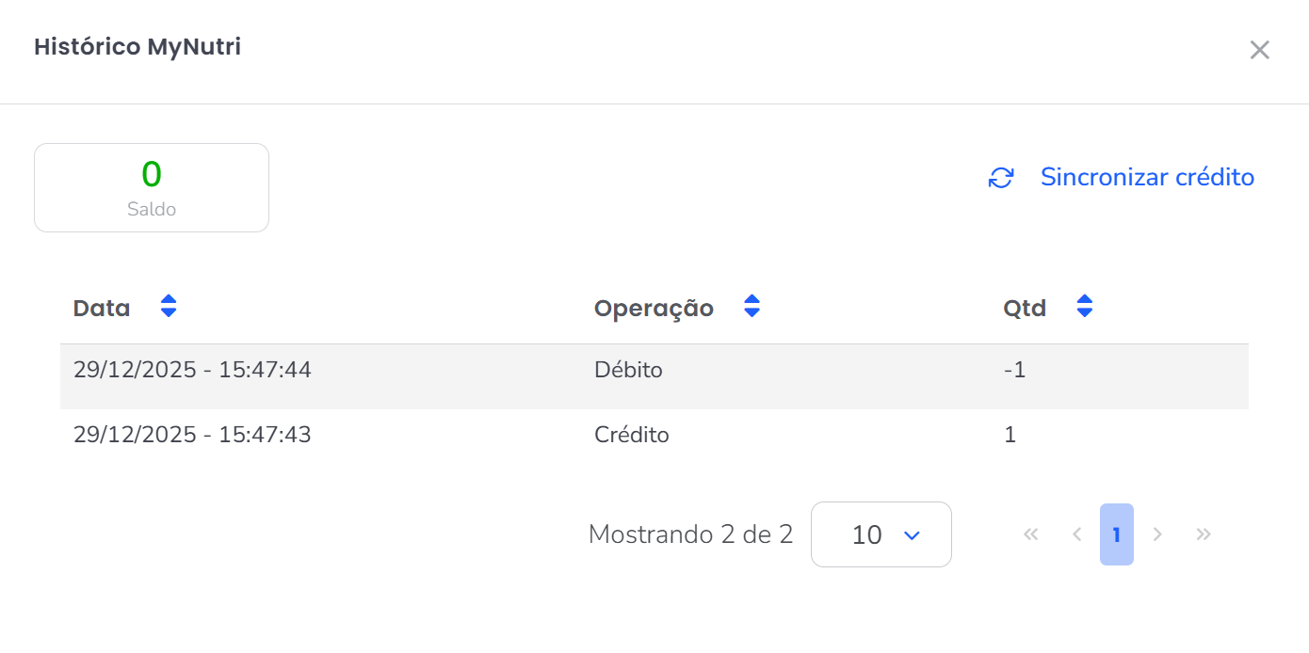
Task: Click the Saldo balance card
Action: pyautogui.click(x=152, y=187)
